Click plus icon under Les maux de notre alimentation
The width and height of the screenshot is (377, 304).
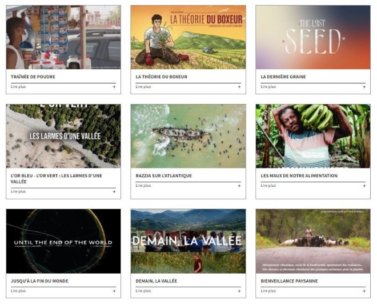364,186
